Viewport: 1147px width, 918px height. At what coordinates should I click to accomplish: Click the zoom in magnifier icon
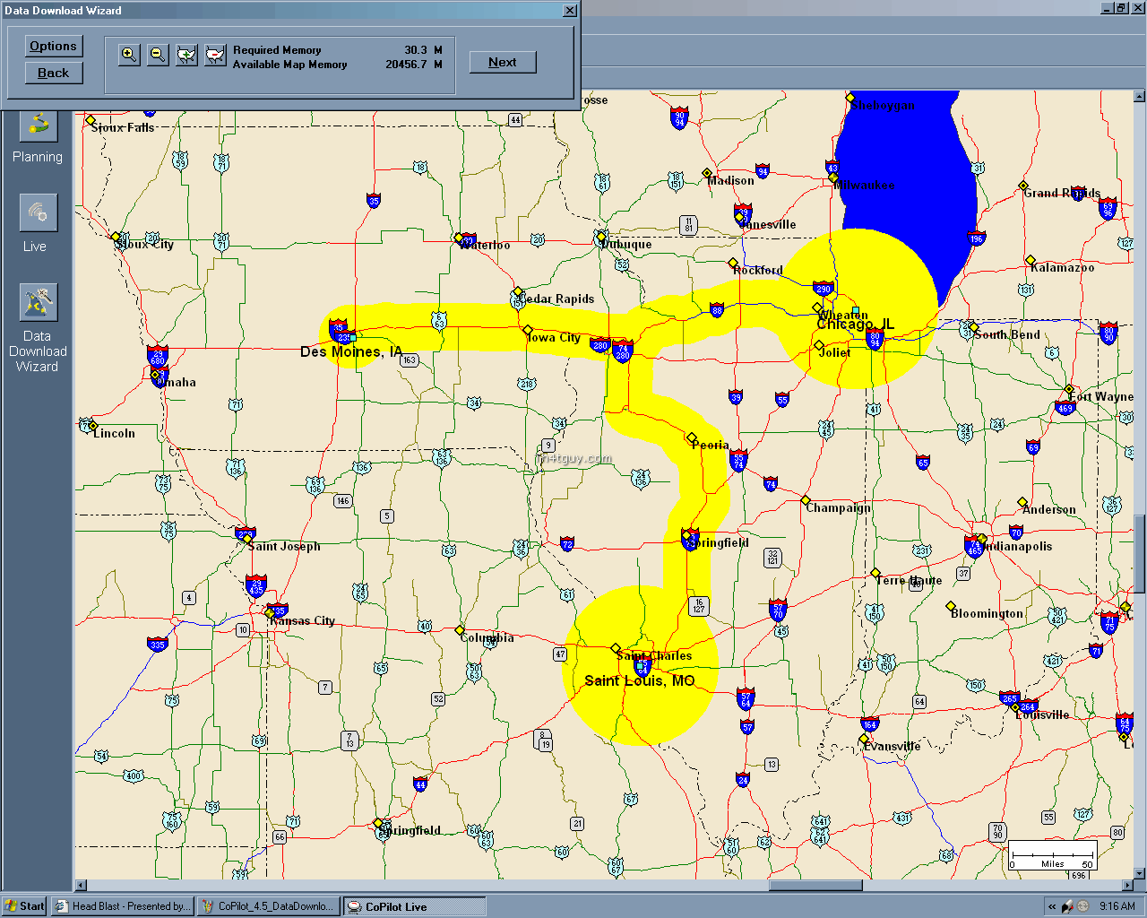coord(129,56)
